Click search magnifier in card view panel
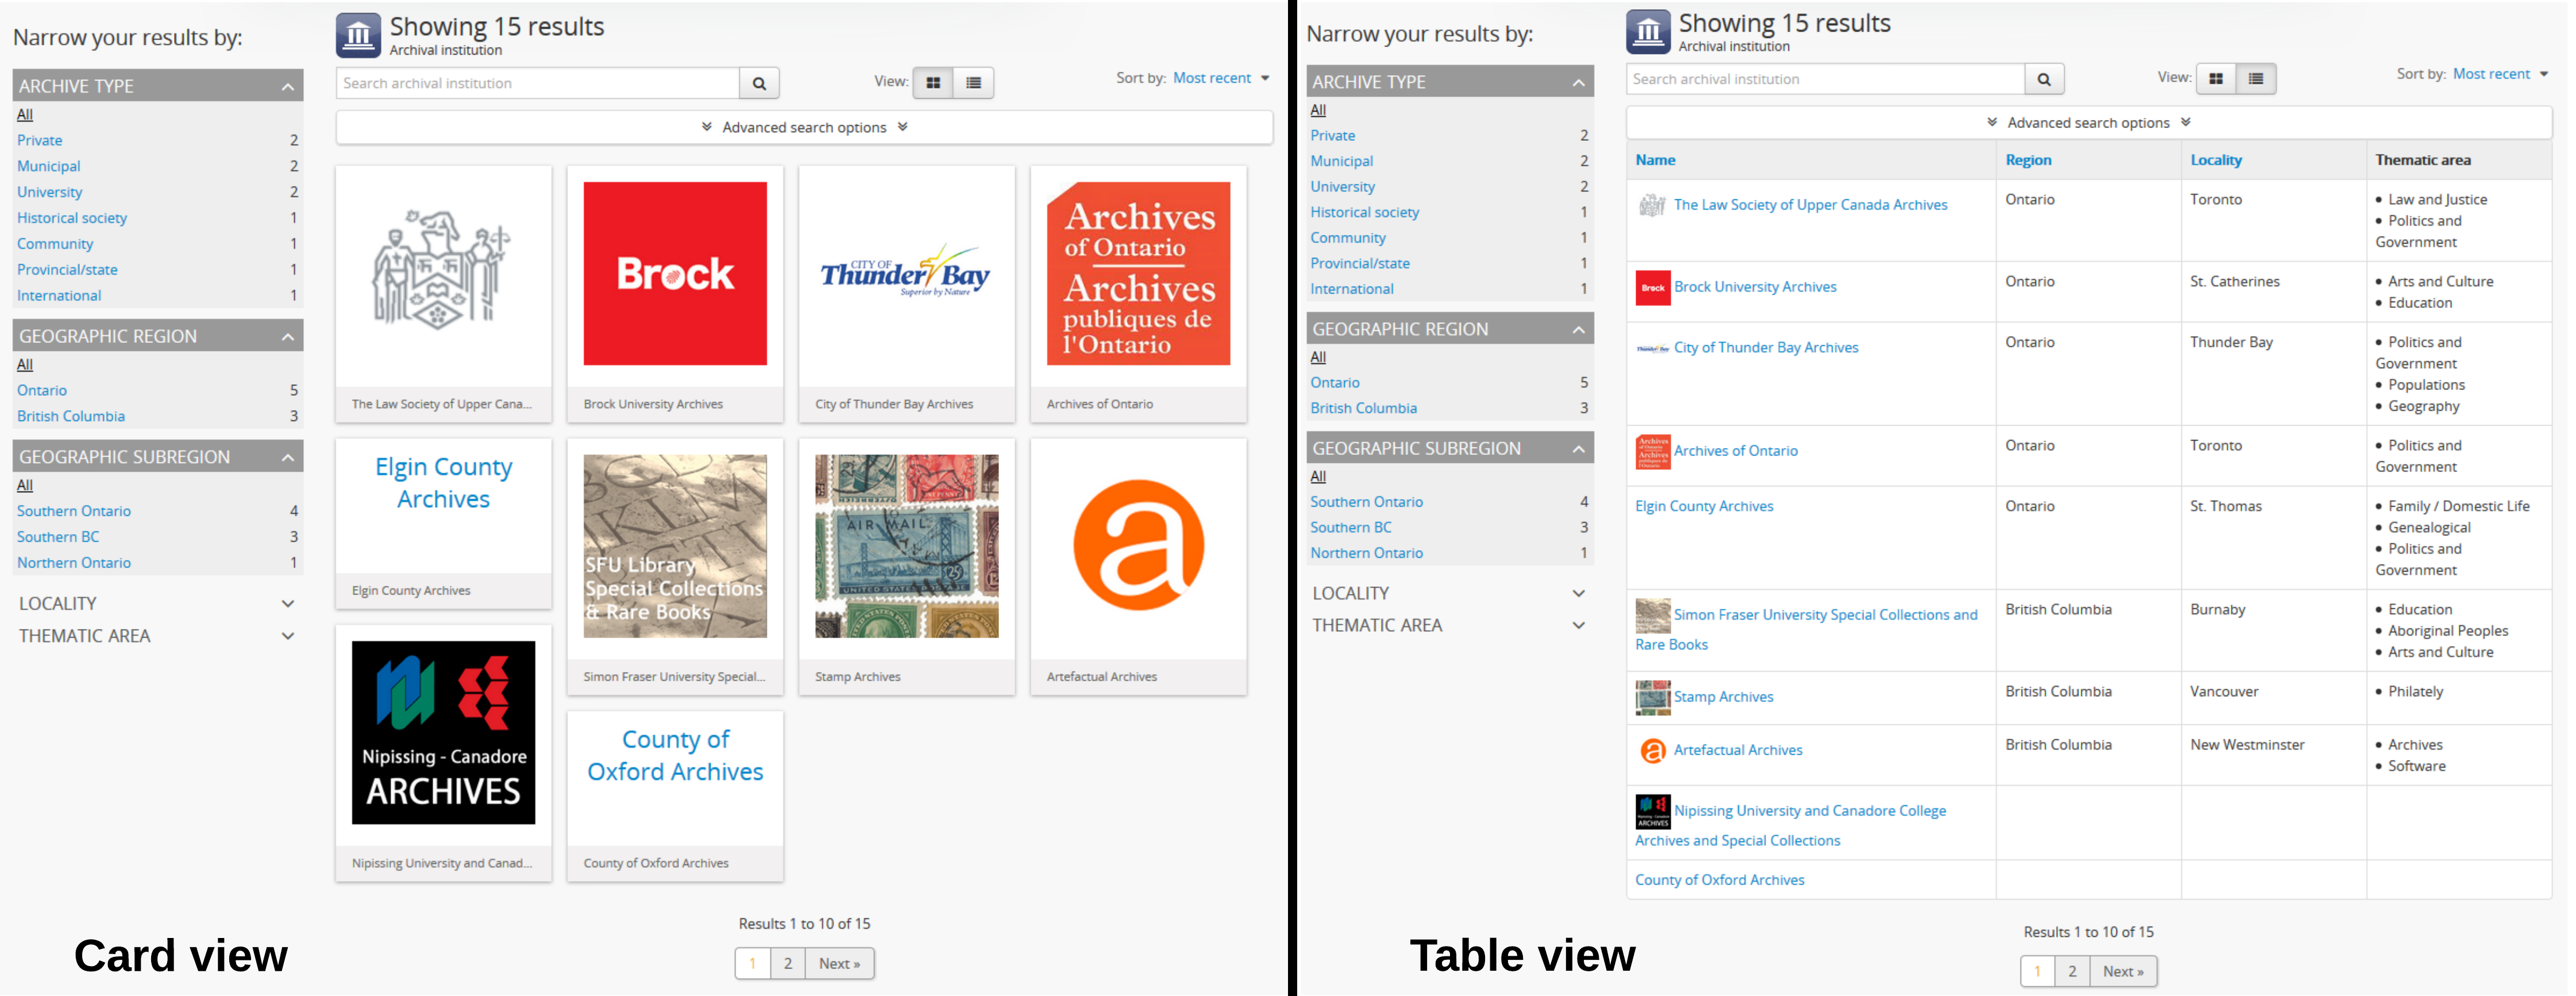 pyautogui.click(x=759, y=83)
